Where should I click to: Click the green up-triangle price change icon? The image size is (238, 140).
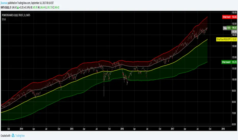(18, 7)
